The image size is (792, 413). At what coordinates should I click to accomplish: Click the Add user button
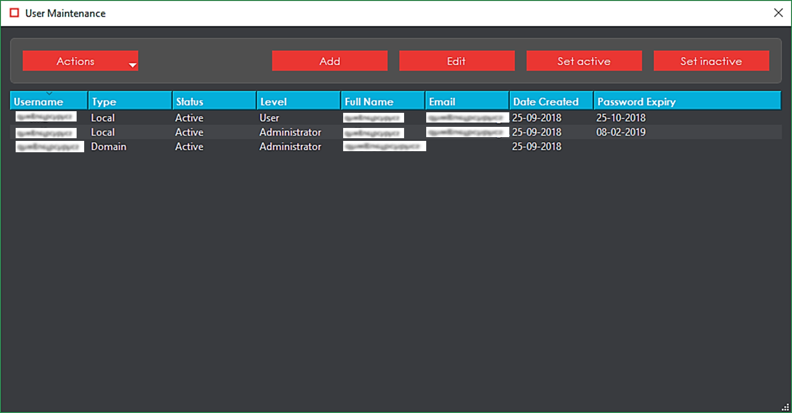point(330,61)
